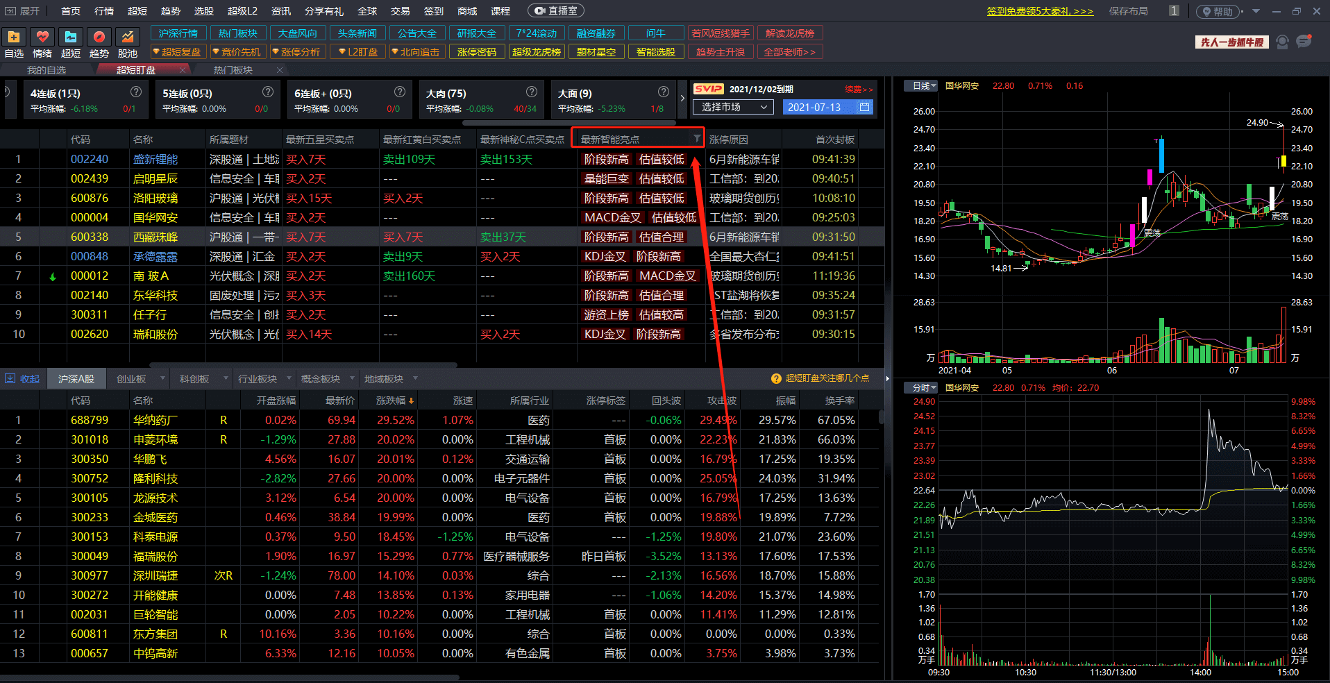Open the 直播室 live room button
The image size is (1330, 683).
click(x=555, y=11)
